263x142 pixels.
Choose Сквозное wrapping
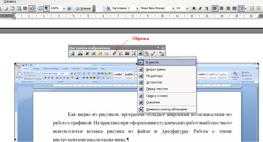[167, 102]
